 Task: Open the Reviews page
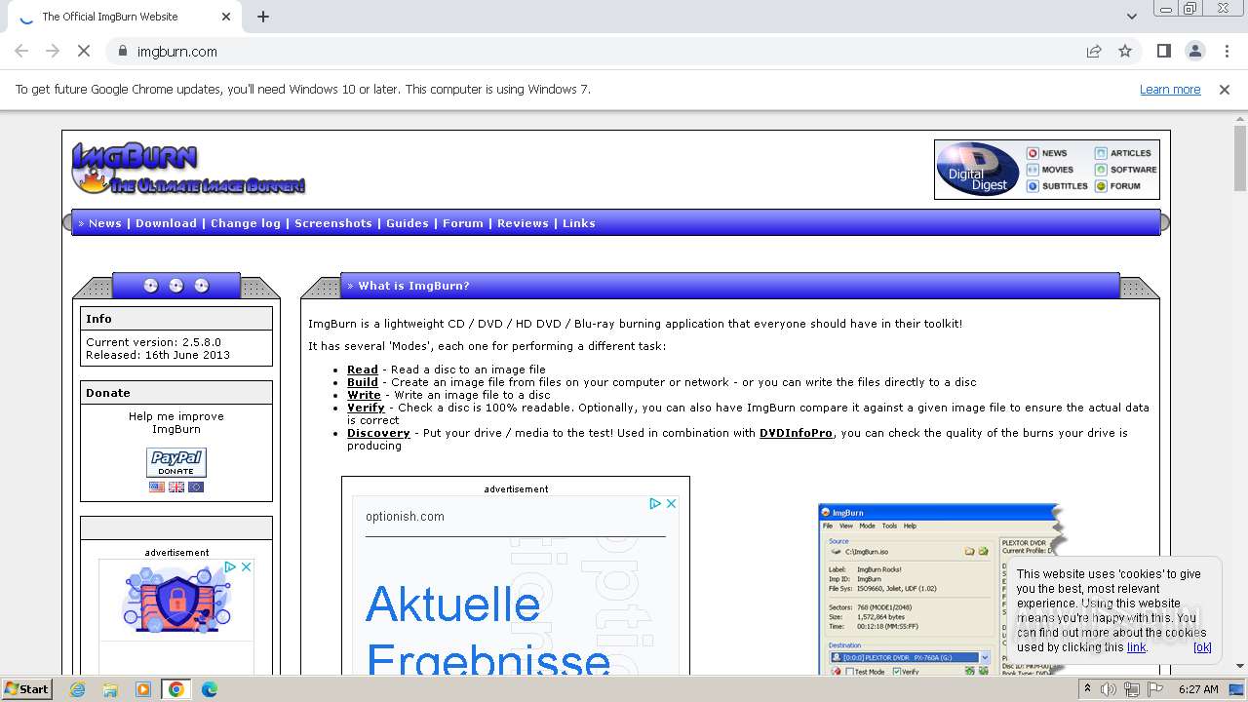point(523,223)
